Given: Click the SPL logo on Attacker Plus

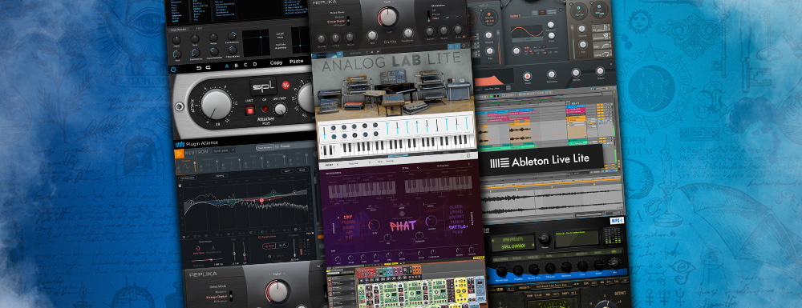Looking at the screenshot, I should [x=263, y=86].
